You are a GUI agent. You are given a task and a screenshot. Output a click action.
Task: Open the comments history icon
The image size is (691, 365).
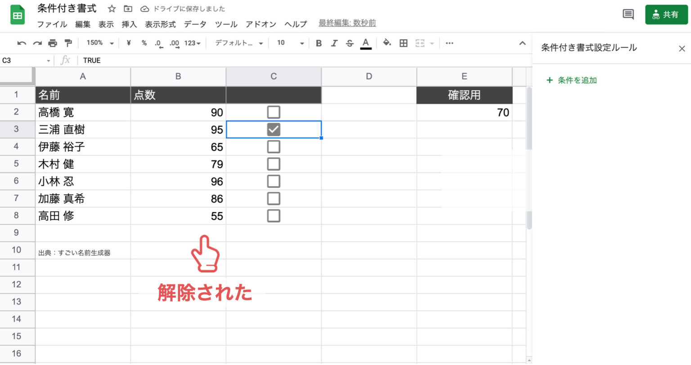(x=628, y=14)
